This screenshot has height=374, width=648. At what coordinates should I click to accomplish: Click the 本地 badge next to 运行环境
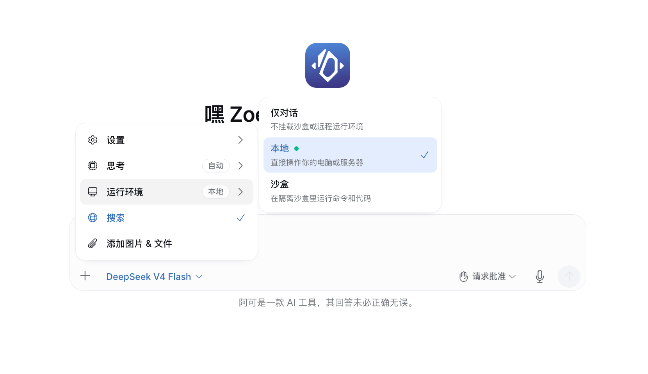[x=216, y=192]
